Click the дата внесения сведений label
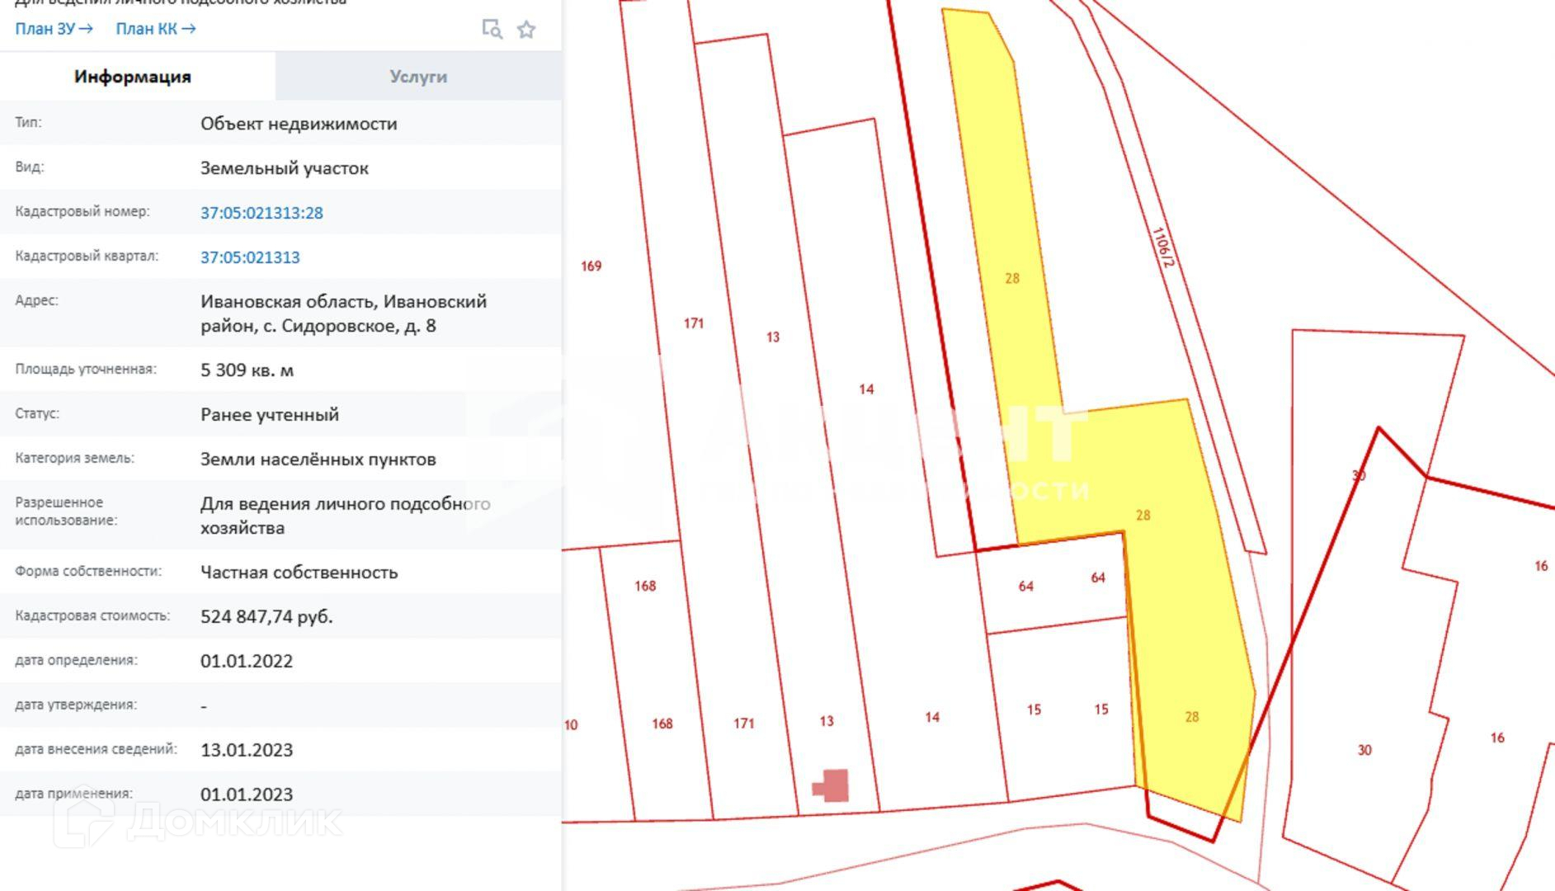The width and height of the screenshot is (1555, 891). click(x=96, y=750)
